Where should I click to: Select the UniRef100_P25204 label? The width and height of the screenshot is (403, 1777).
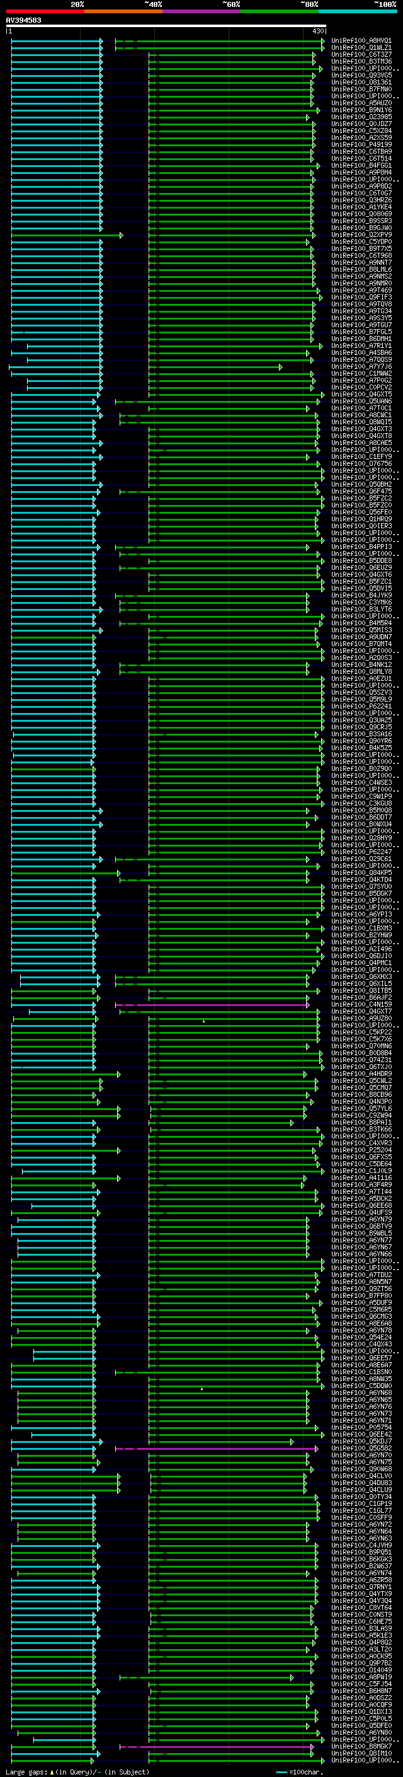(x=361, y=1150)
